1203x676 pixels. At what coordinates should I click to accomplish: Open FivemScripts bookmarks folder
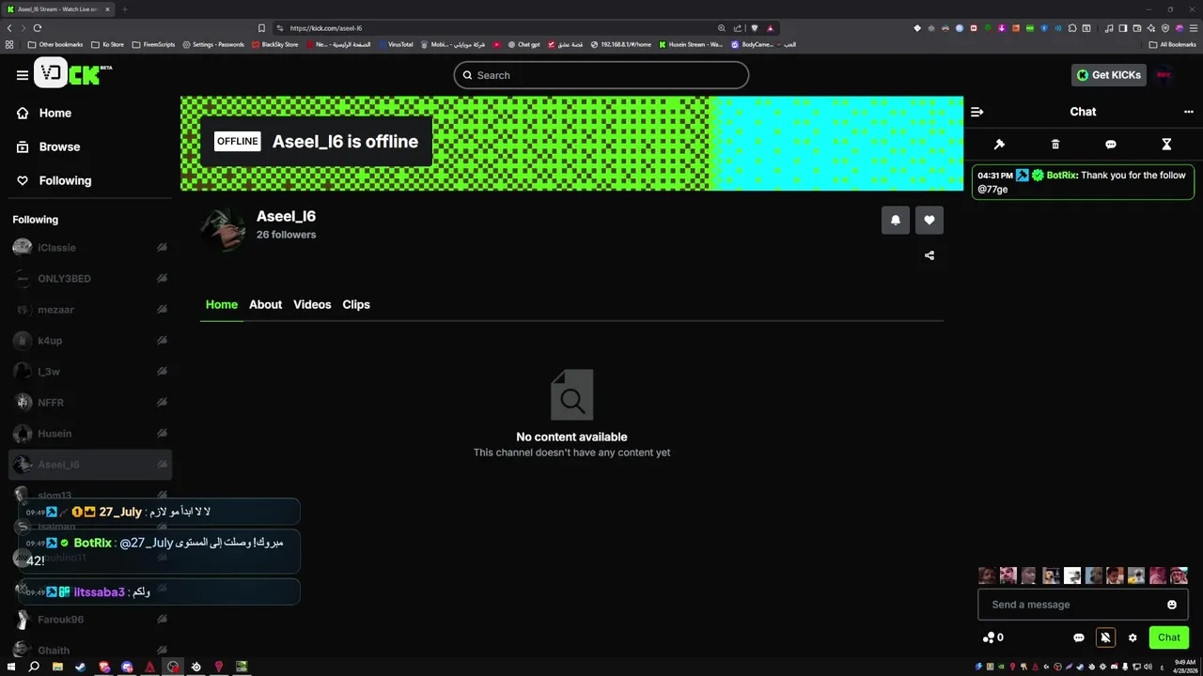tap(153, 44)
